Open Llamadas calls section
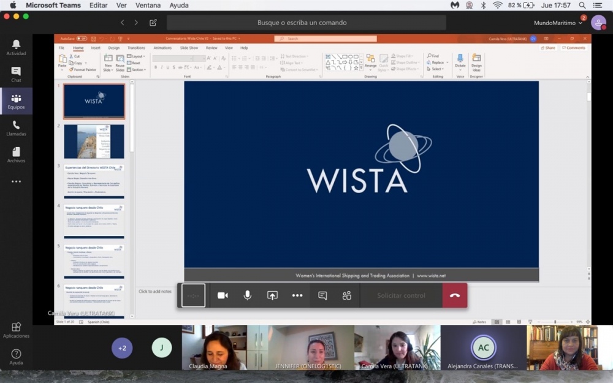 (x=16, y=128)
